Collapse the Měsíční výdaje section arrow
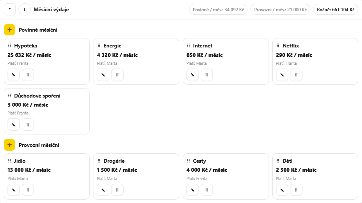Viewport: 362px width, 203px height. click(10, 9)
